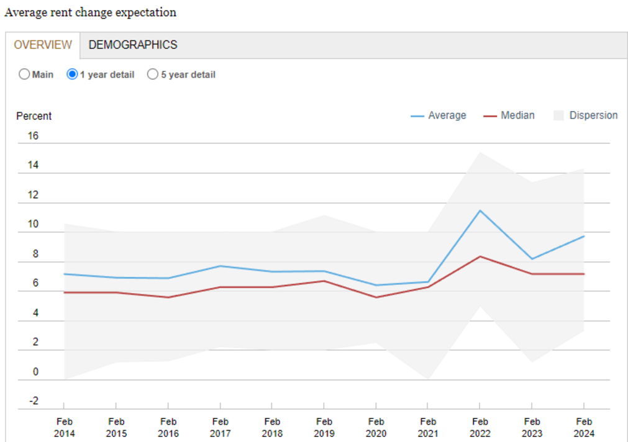Click the blue Average line icon in legend

point(417,115)
